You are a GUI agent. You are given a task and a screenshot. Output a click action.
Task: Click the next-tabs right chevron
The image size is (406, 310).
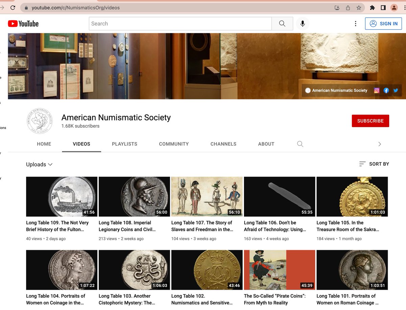(380, 144)
